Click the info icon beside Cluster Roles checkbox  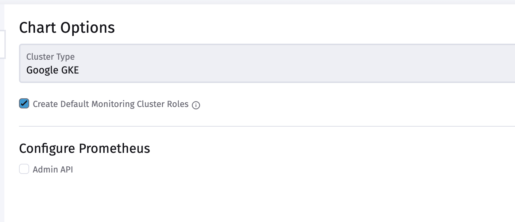point(196,105)
